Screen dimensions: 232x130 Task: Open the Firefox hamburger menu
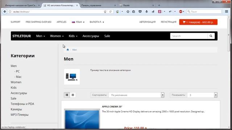[x=227, y=11]
